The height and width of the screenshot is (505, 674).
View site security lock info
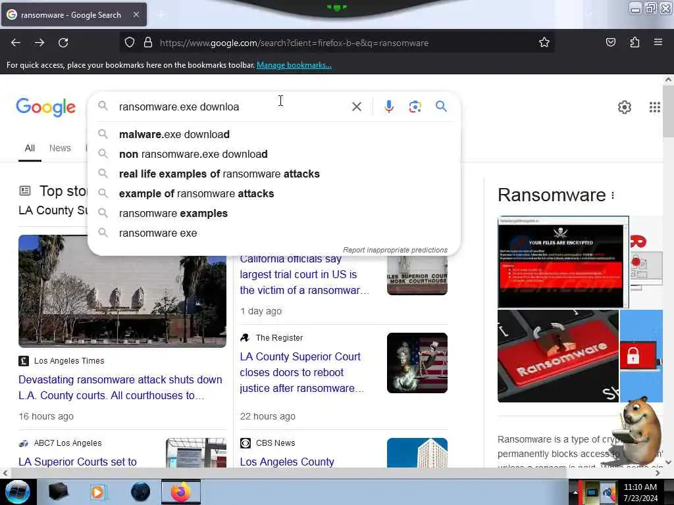coord(148,43)
